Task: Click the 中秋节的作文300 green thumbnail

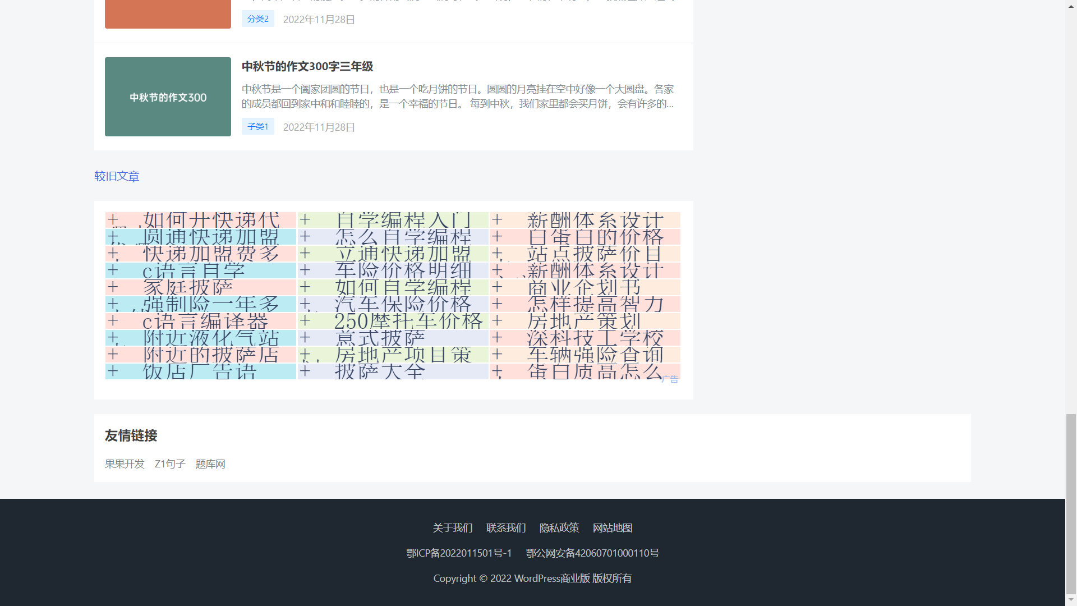Action: point(168,97)
